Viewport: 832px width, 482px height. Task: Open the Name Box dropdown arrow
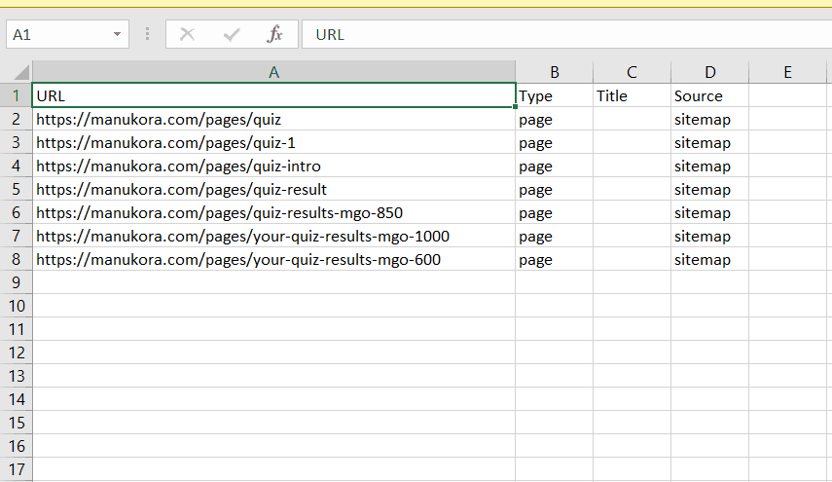pos(118,34)
